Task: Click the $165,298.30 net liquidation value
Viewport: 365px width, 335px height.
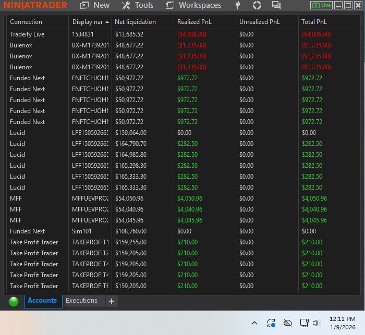Action: tap(131, 166)
